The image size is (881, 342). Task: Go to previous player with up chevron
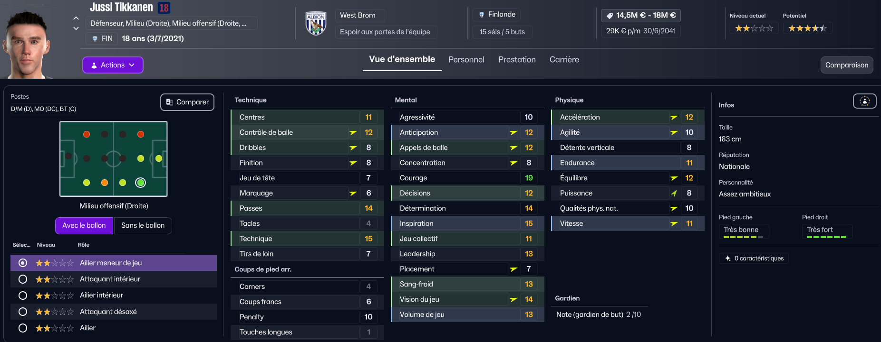tap(76, 18)
